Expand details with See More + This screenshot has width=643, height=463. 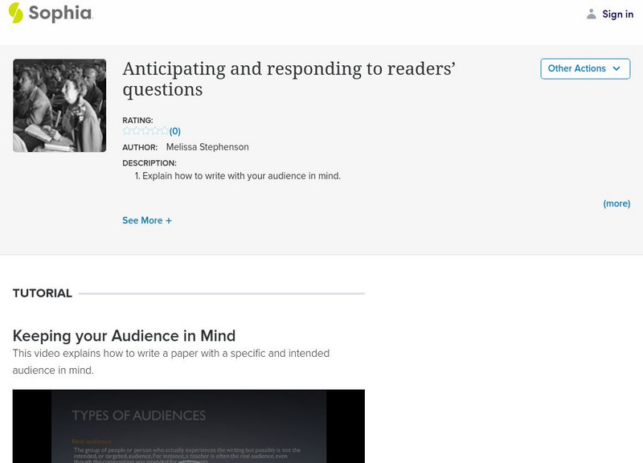point(147,220)
